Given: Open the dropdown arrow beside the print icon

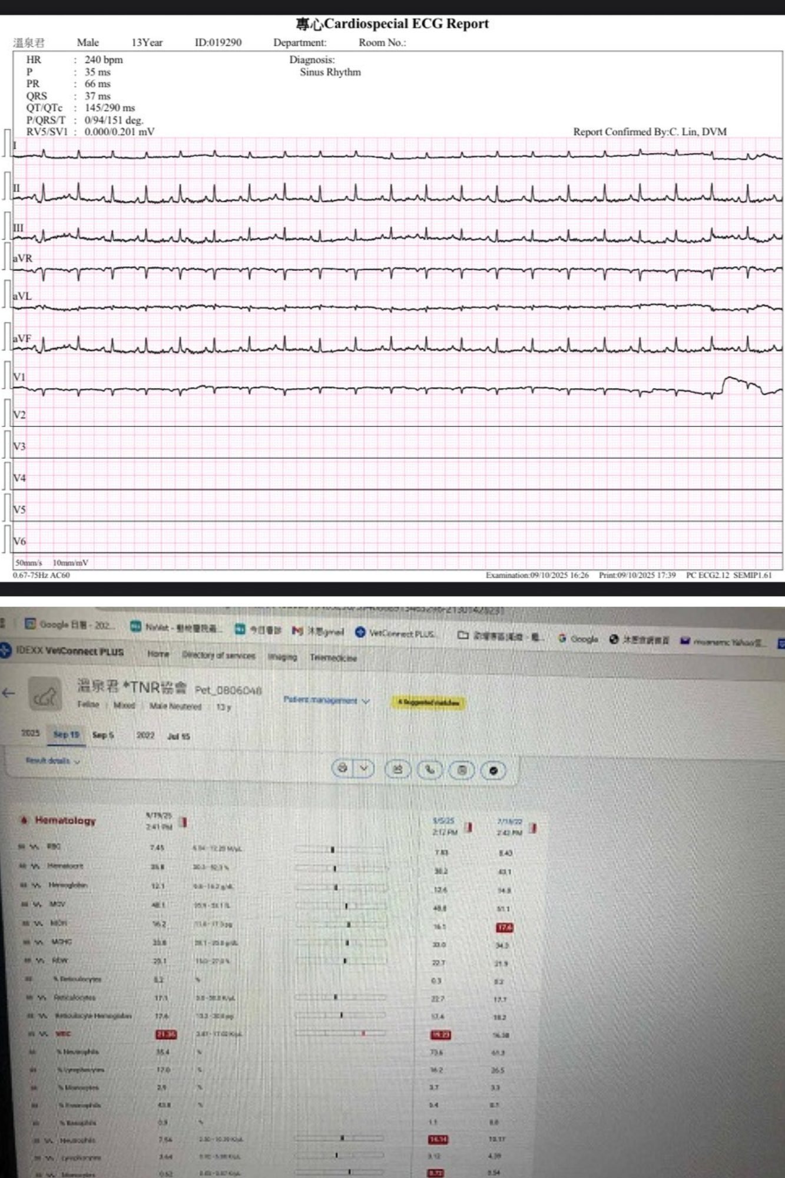Looking at the screenshot, I should point(364,768).
